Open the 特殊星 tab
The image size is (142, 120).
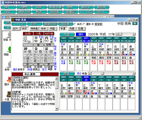pyautogui.click(x=34, y=29)
